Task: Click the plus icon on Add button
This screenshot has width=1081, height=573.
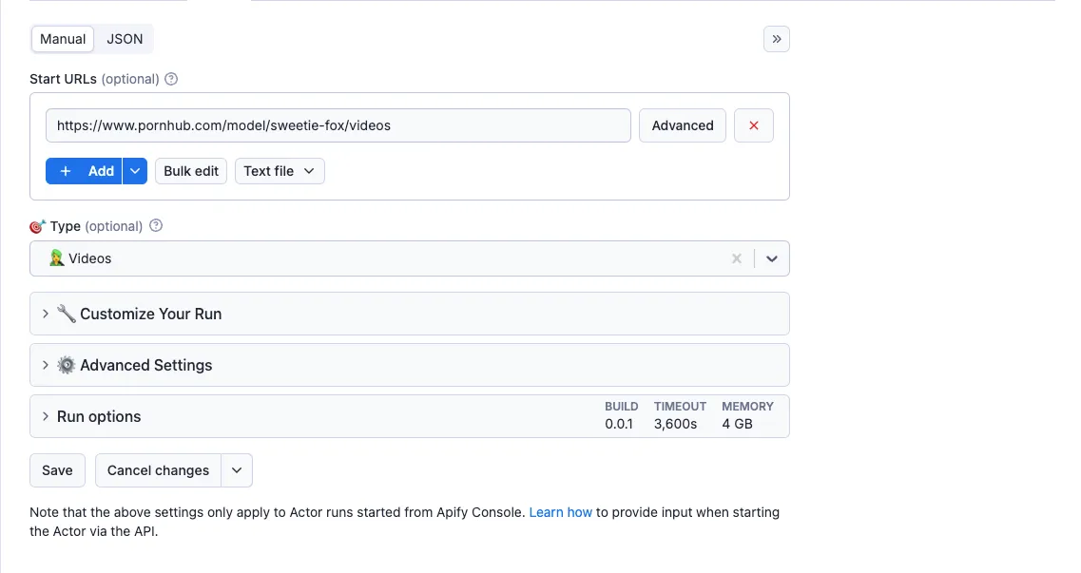Action: [66, 171]
